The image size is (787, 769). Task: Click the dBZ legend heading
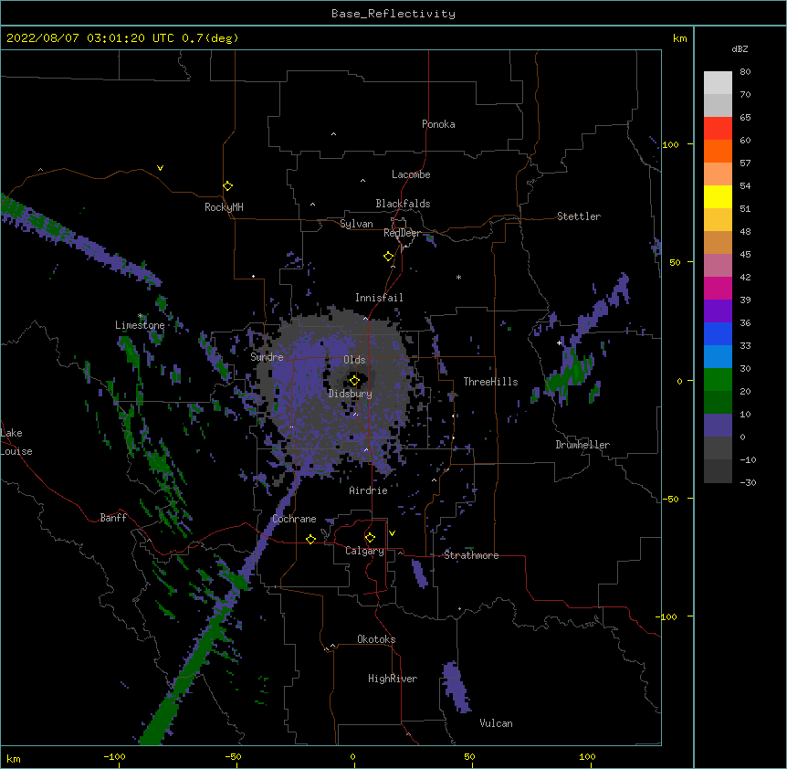point(740,48)
